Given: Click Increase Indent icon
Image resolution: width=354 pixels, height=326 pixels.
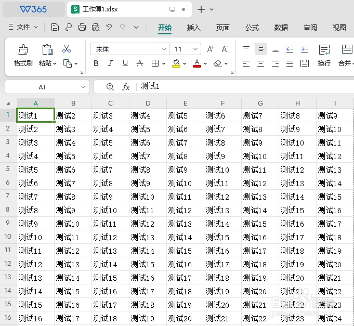Looking at the screenshot, I should tap(304, 49).
